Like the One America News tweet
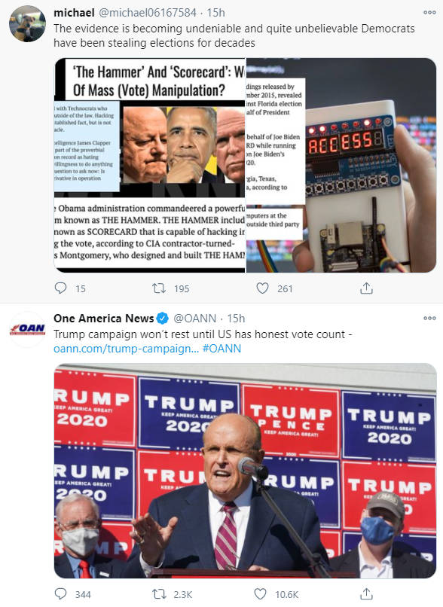Viewport: 443px width, 607px height. coord(260,594)
